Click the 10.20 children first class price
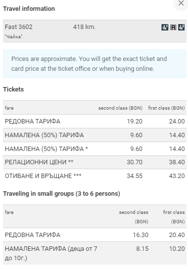The height and width of the screenshot is (270, 188). 177,249
